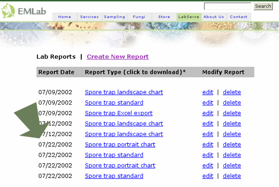Select the Sampling tab
The image size is (279, 187).
pos(114,17)
